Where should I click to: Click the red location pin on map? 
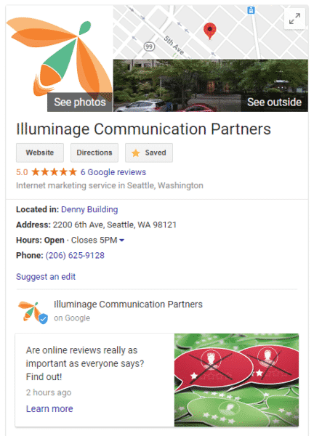[x=210, y=31]
